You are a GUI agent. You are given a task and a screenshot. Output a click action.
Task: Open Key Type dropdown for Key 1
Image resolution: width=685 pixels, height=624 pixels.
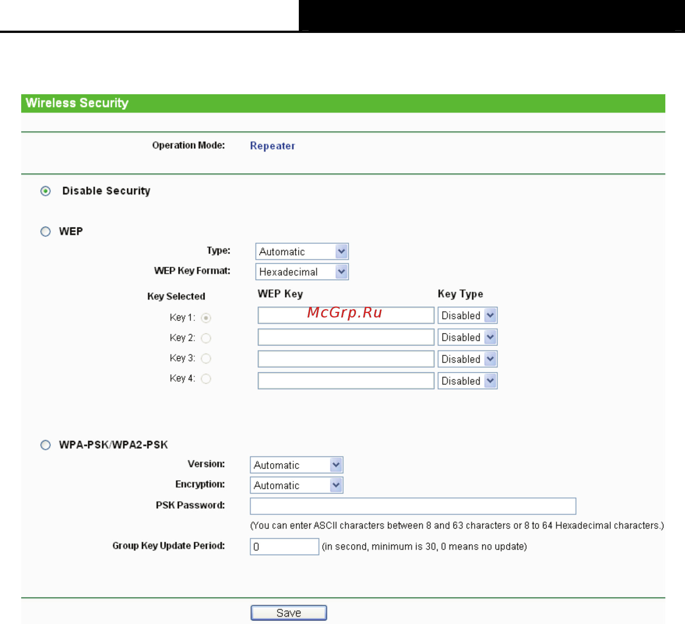point(468,315)
